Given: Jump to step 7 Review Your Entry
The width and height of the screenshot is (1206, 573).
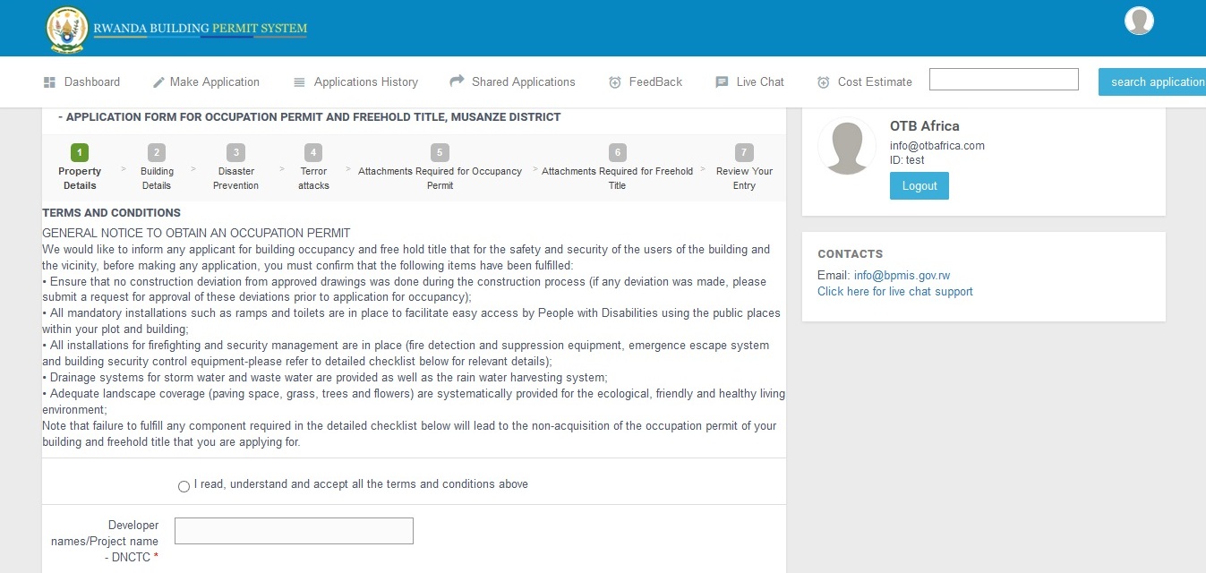Looking at the screenshot, I should pyautogui.click(x=744, y=167).
